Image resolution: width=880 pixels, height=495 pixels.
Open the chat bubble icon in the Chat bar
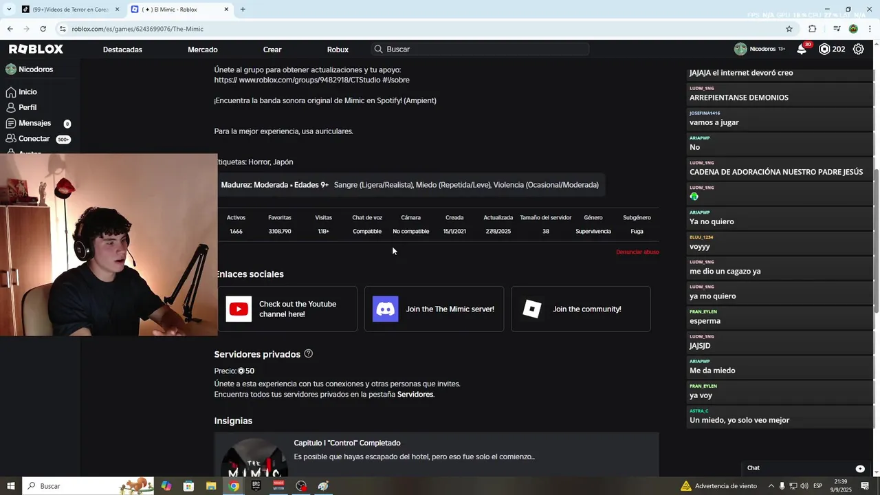860,468
